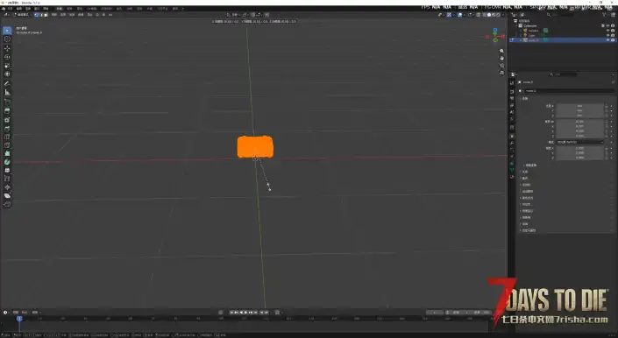Click the timeline play button

(x=246, y=313)
